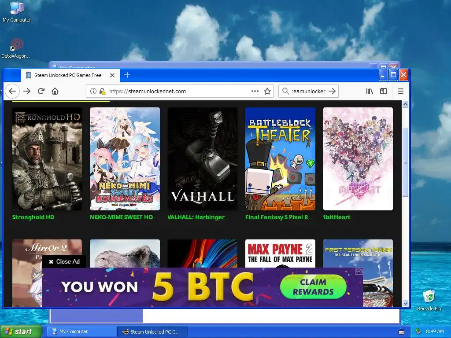Follow the 1bitHeart title link

[336, 217]
